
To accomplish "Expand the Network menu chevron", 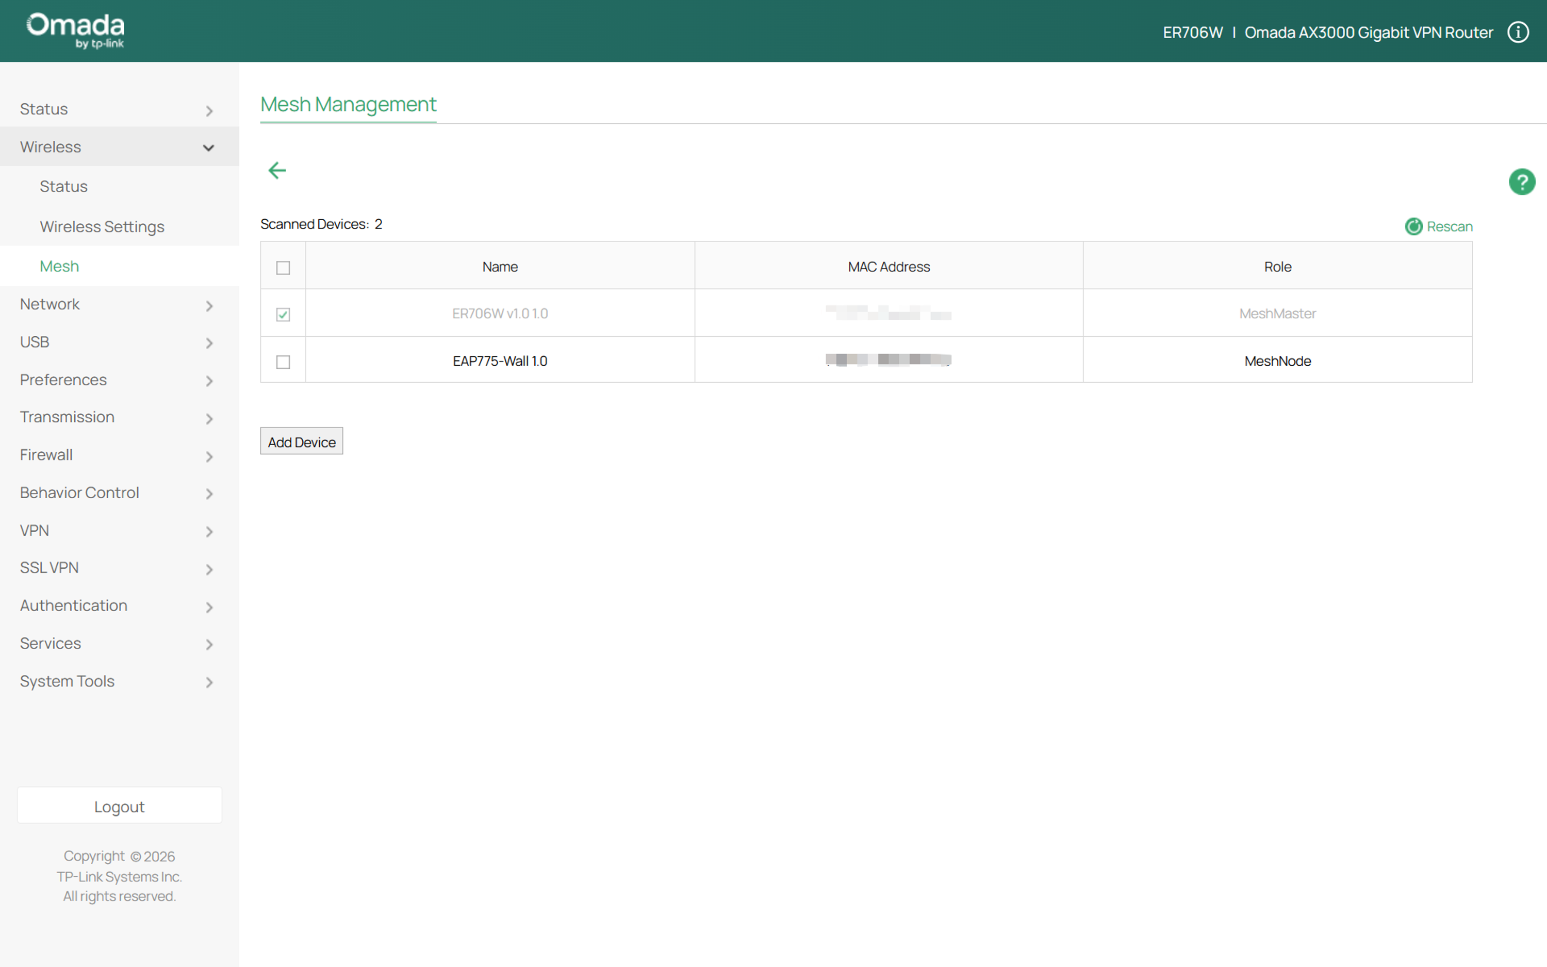I will (209, 306).
